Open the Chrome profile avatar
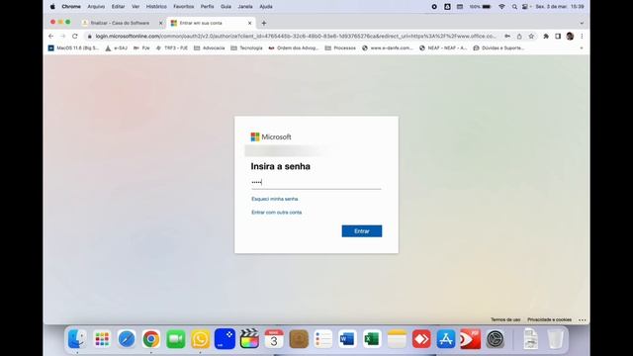 570,36
